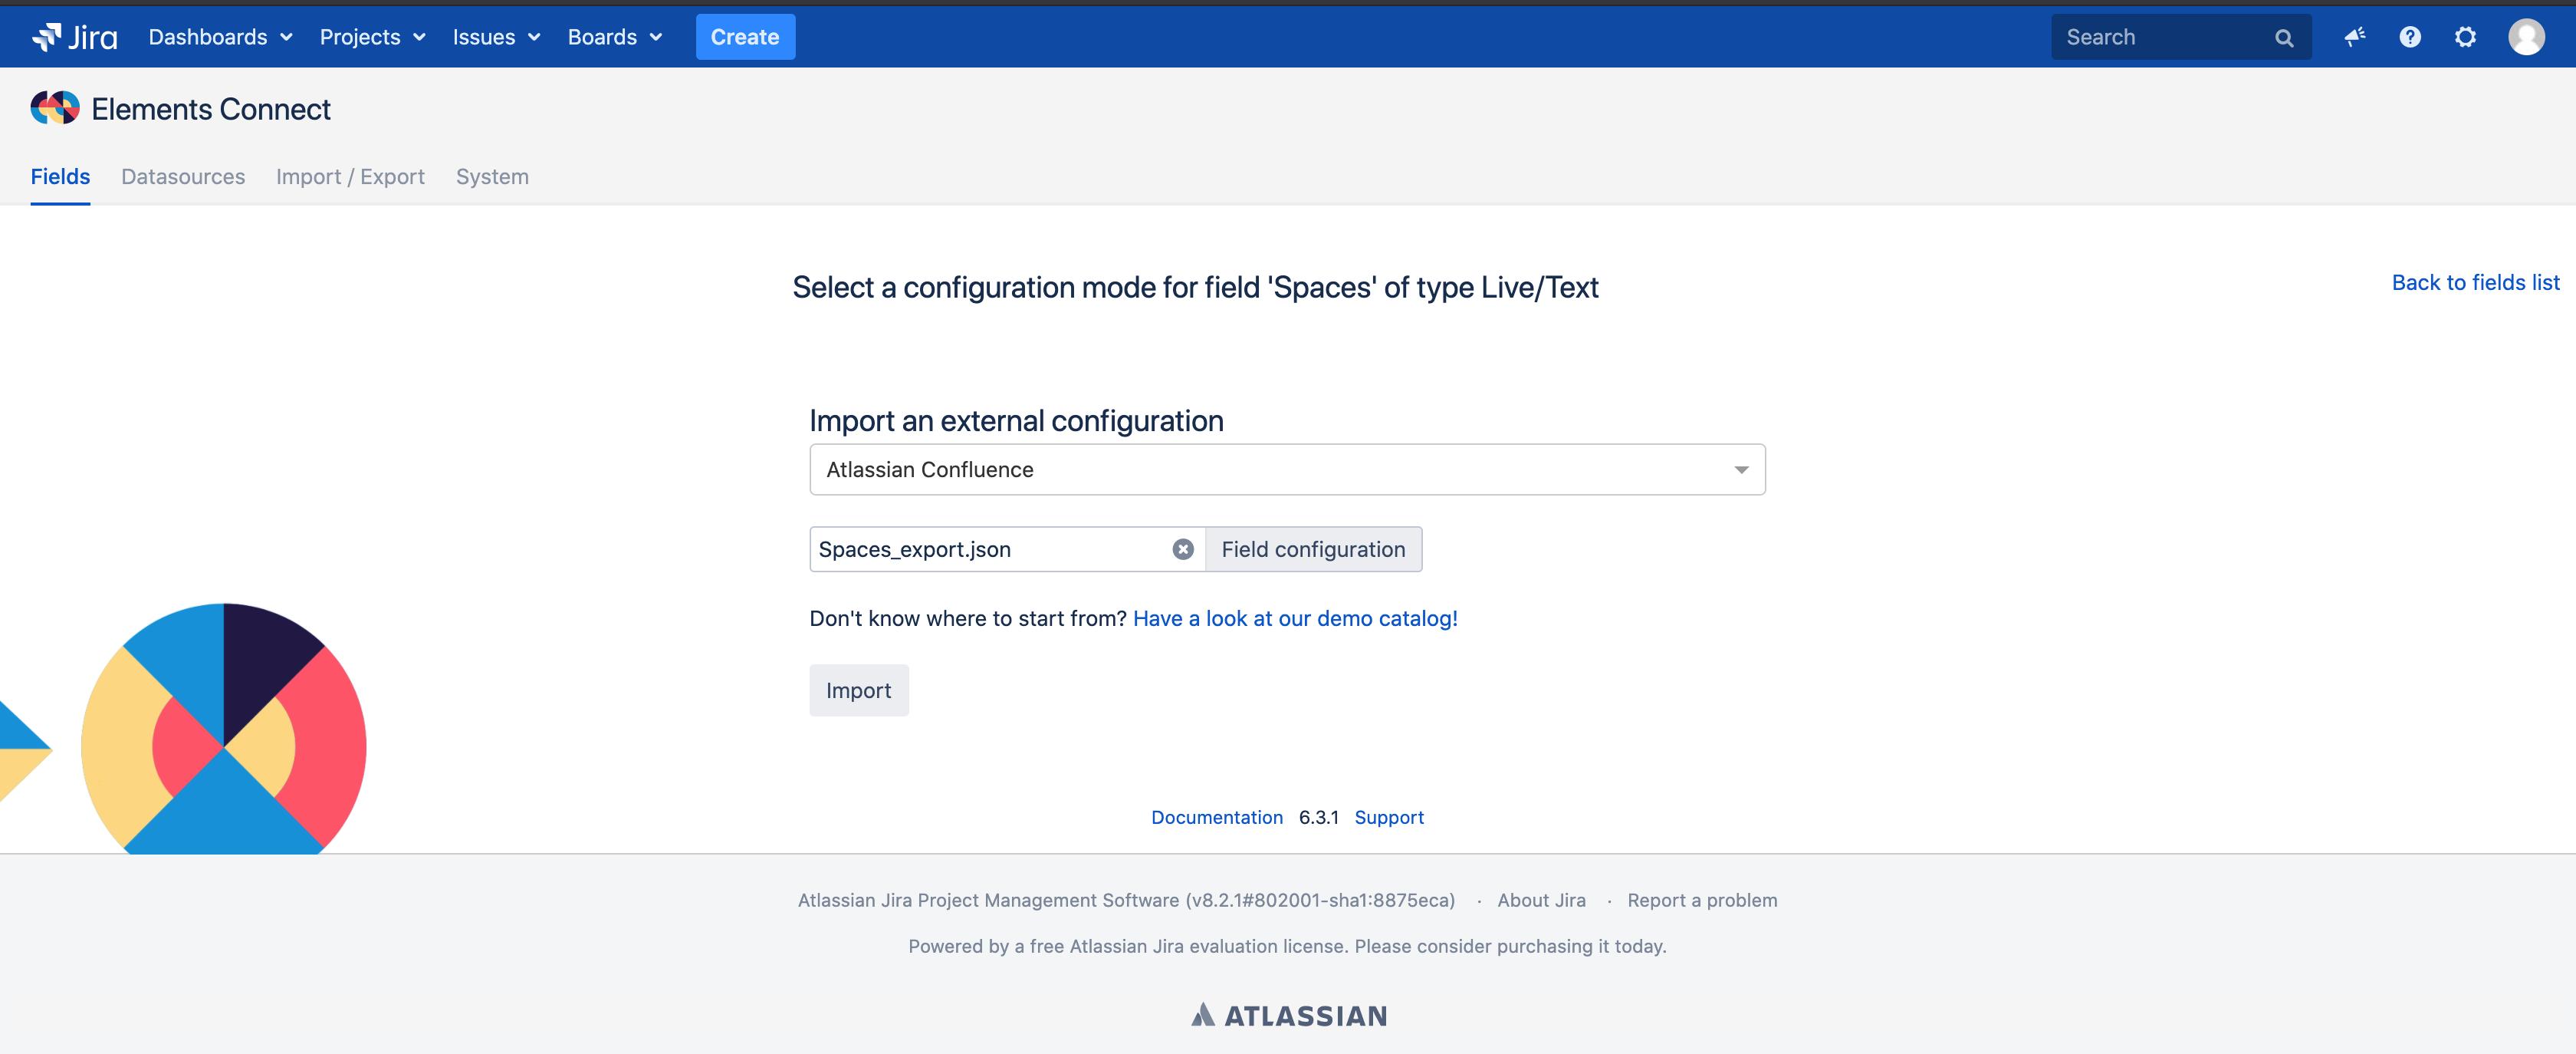Click the Elements Connect logo icon
This screenshot has height=1054, width=2576.
(55, 108)
